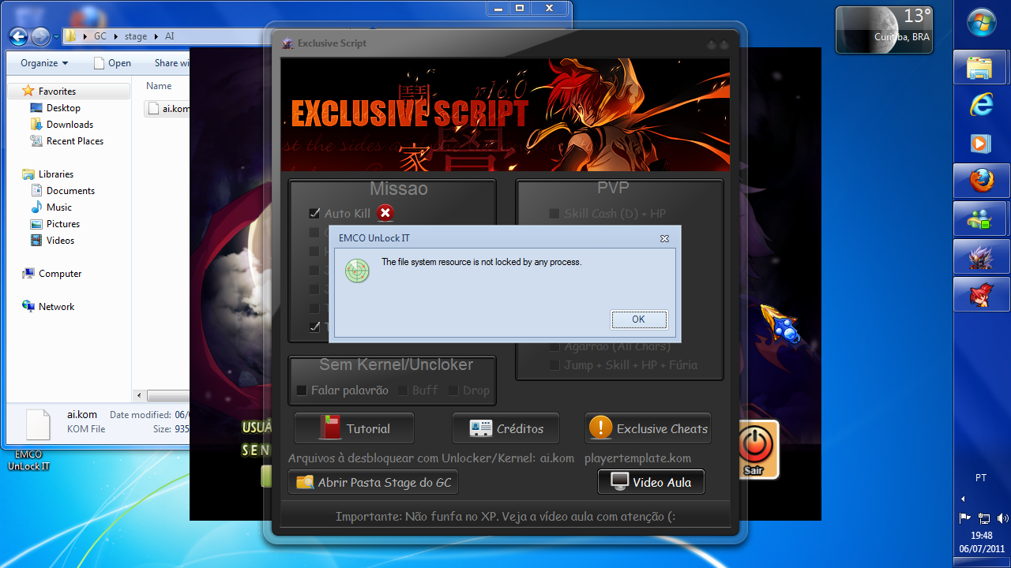The image size is (1011, 568).
Task: Open the Action Center flag icon
Action: 964,518
